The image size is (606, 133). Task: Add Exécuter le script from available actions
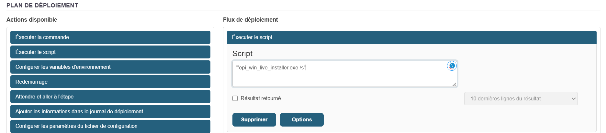coord(110,52)
